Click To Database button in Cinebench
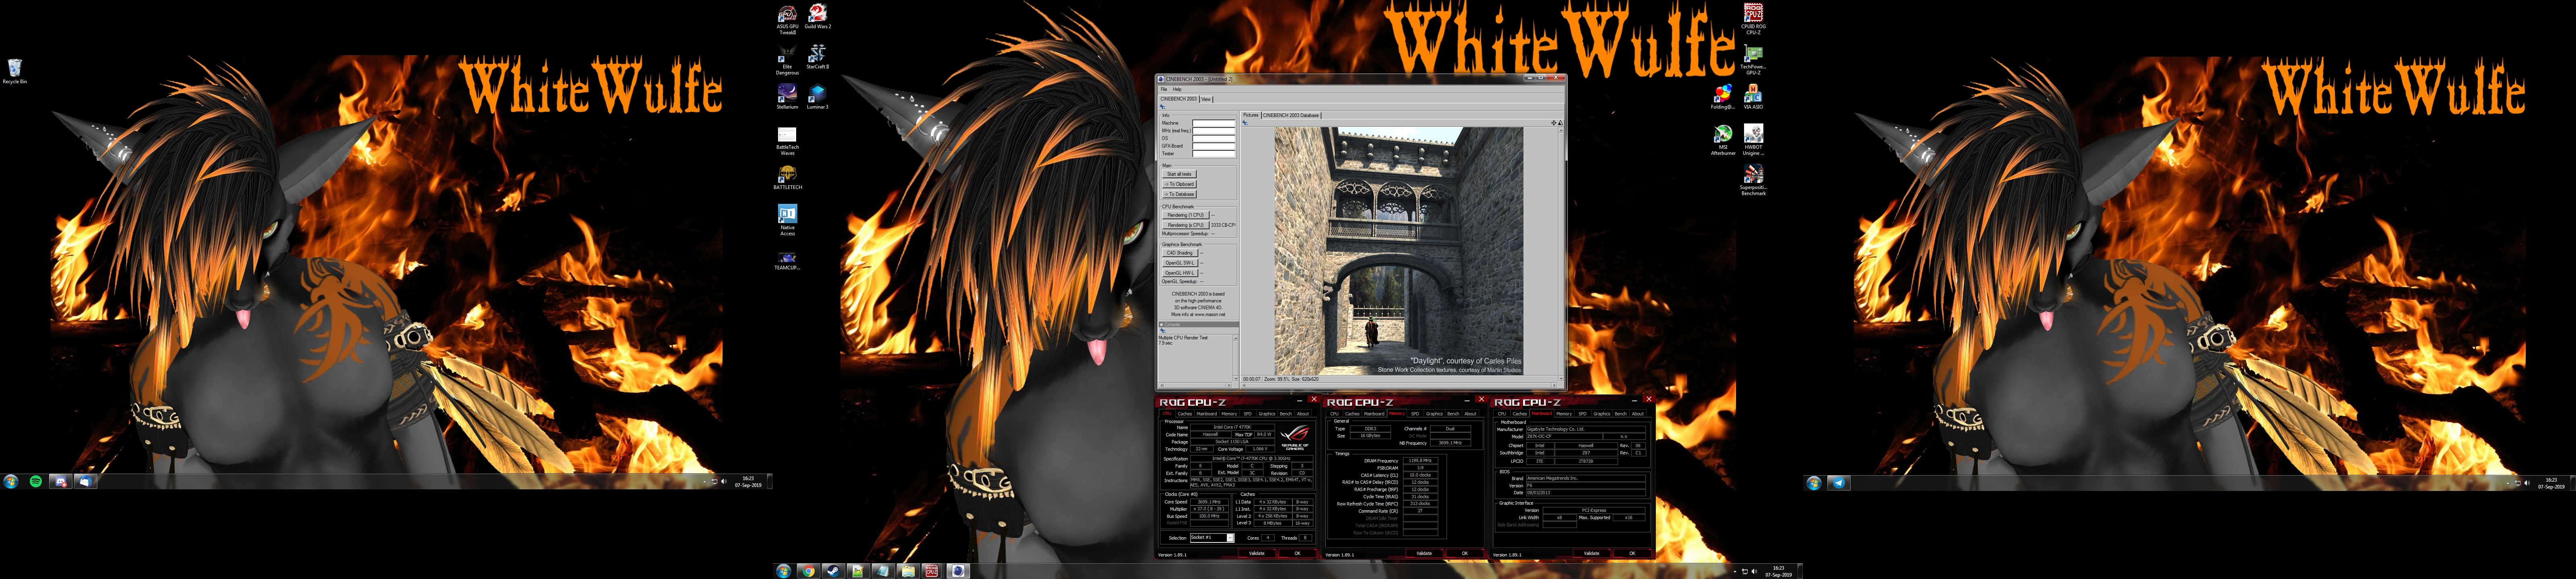Screen dimensions: 2576x579 [x=1179, y=194]
